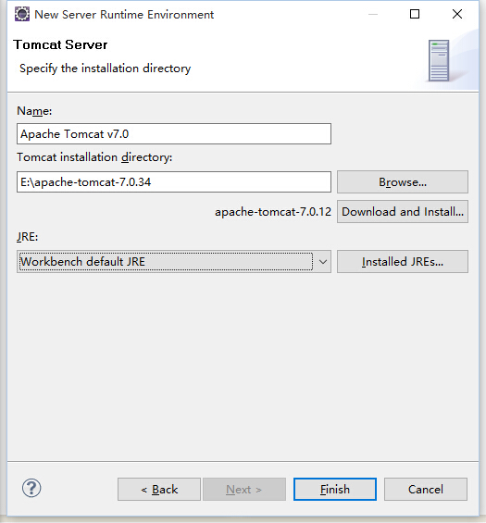Image resolution: width=486 pixels, height=523 pixels.
Task: Focus the Name field with Apache Tomcat v7.0
Action: [x=174, y=133]
